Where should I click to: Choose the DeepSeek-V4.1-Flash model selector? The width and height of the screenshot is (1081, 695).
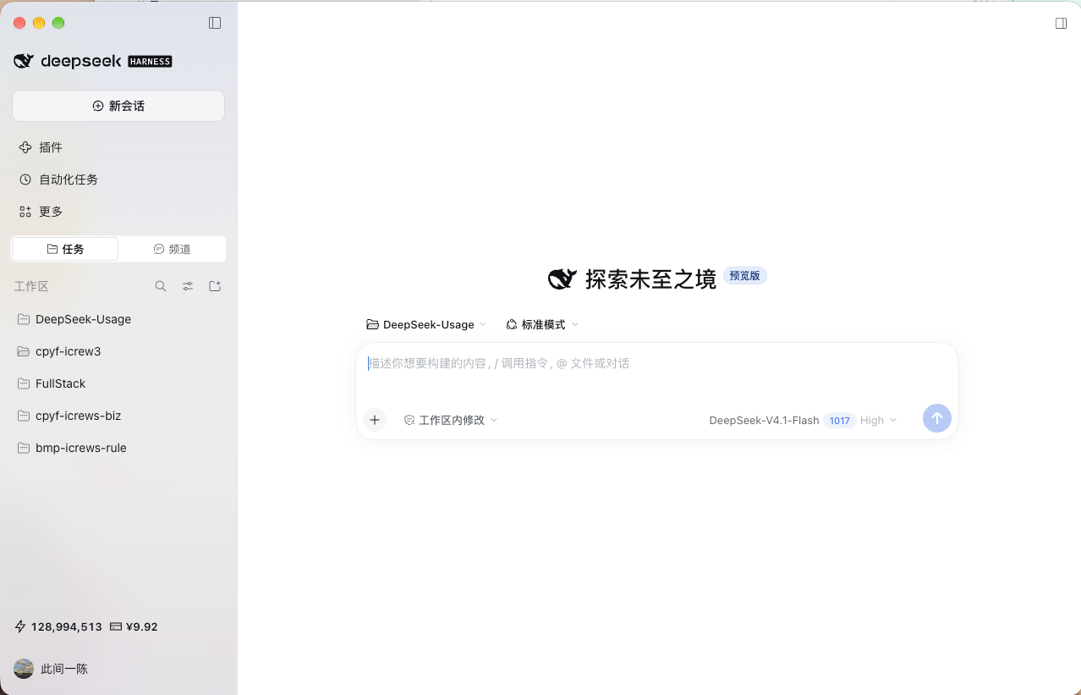coord(764,420)
